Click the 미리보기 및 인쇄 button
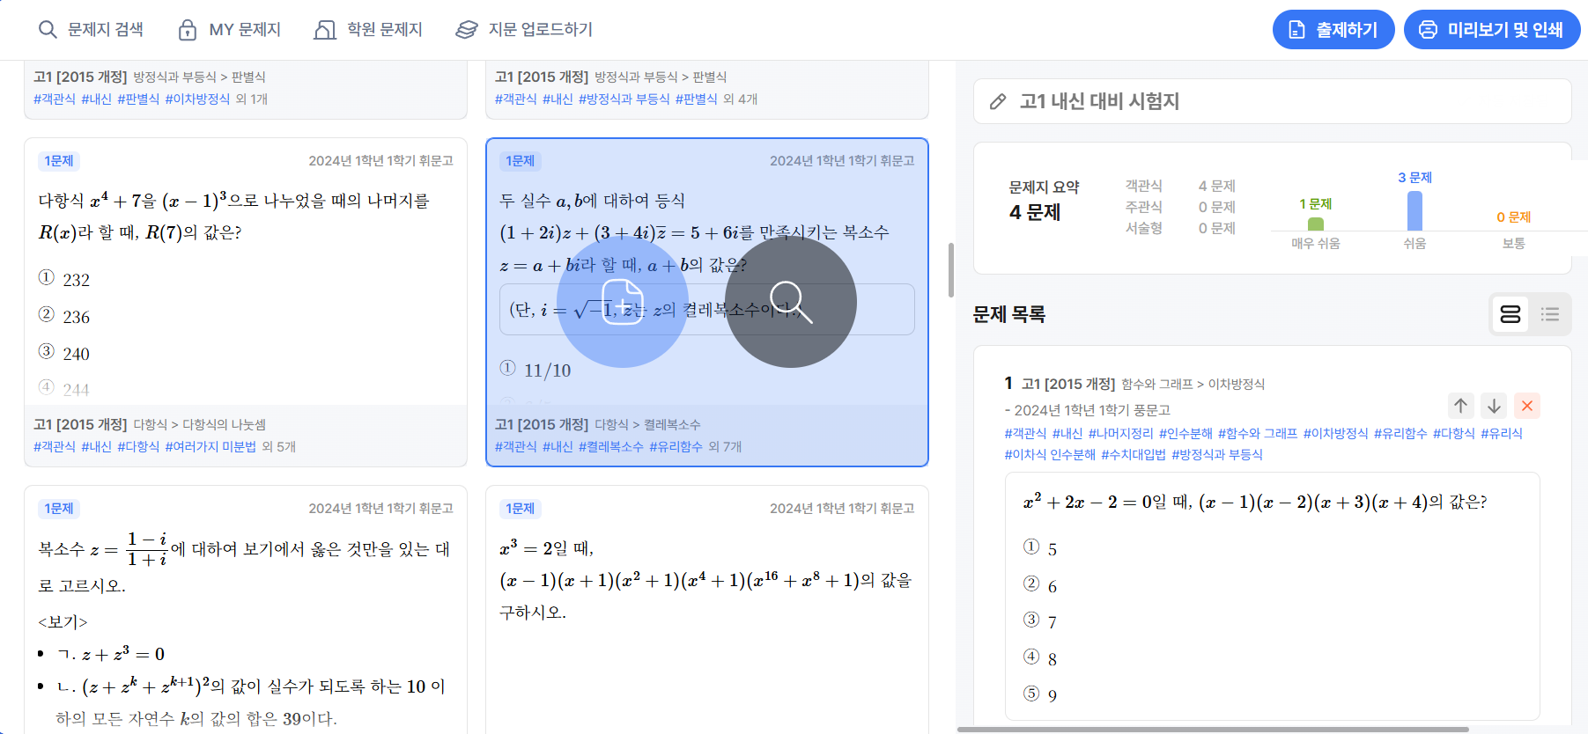The image size is (1588, 734). point(1492,30)
